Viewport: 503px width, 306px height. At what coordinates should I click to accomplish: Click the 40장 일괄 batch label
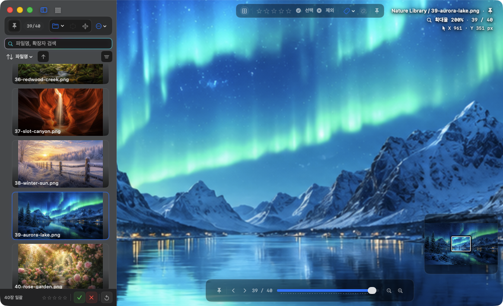[x=13, y=298]
